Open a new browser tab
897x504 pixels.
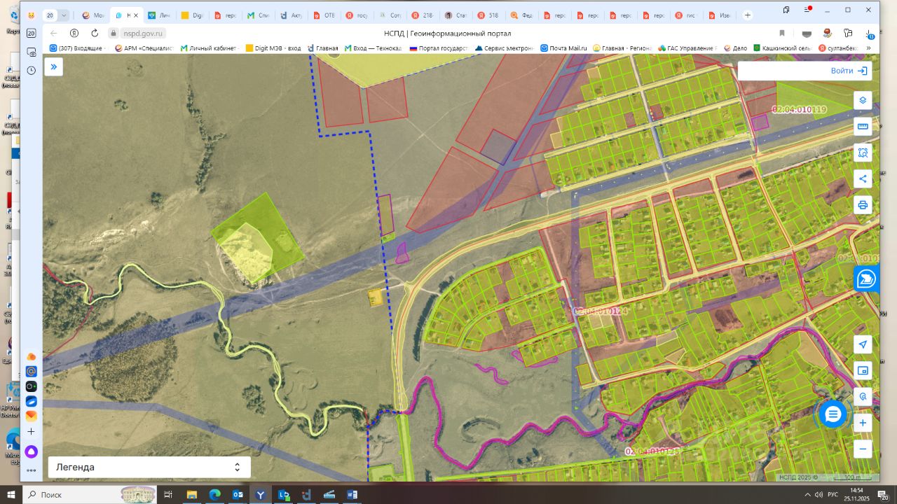(748, 15)
